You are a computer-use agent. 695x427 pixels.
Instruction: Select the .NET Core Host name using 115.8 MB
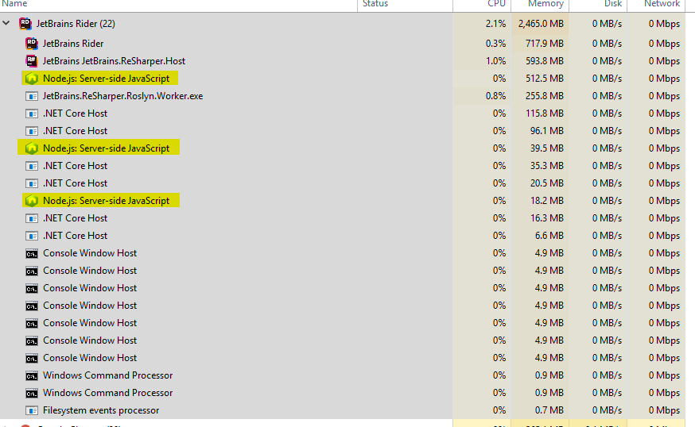click(x=75, y=113)
